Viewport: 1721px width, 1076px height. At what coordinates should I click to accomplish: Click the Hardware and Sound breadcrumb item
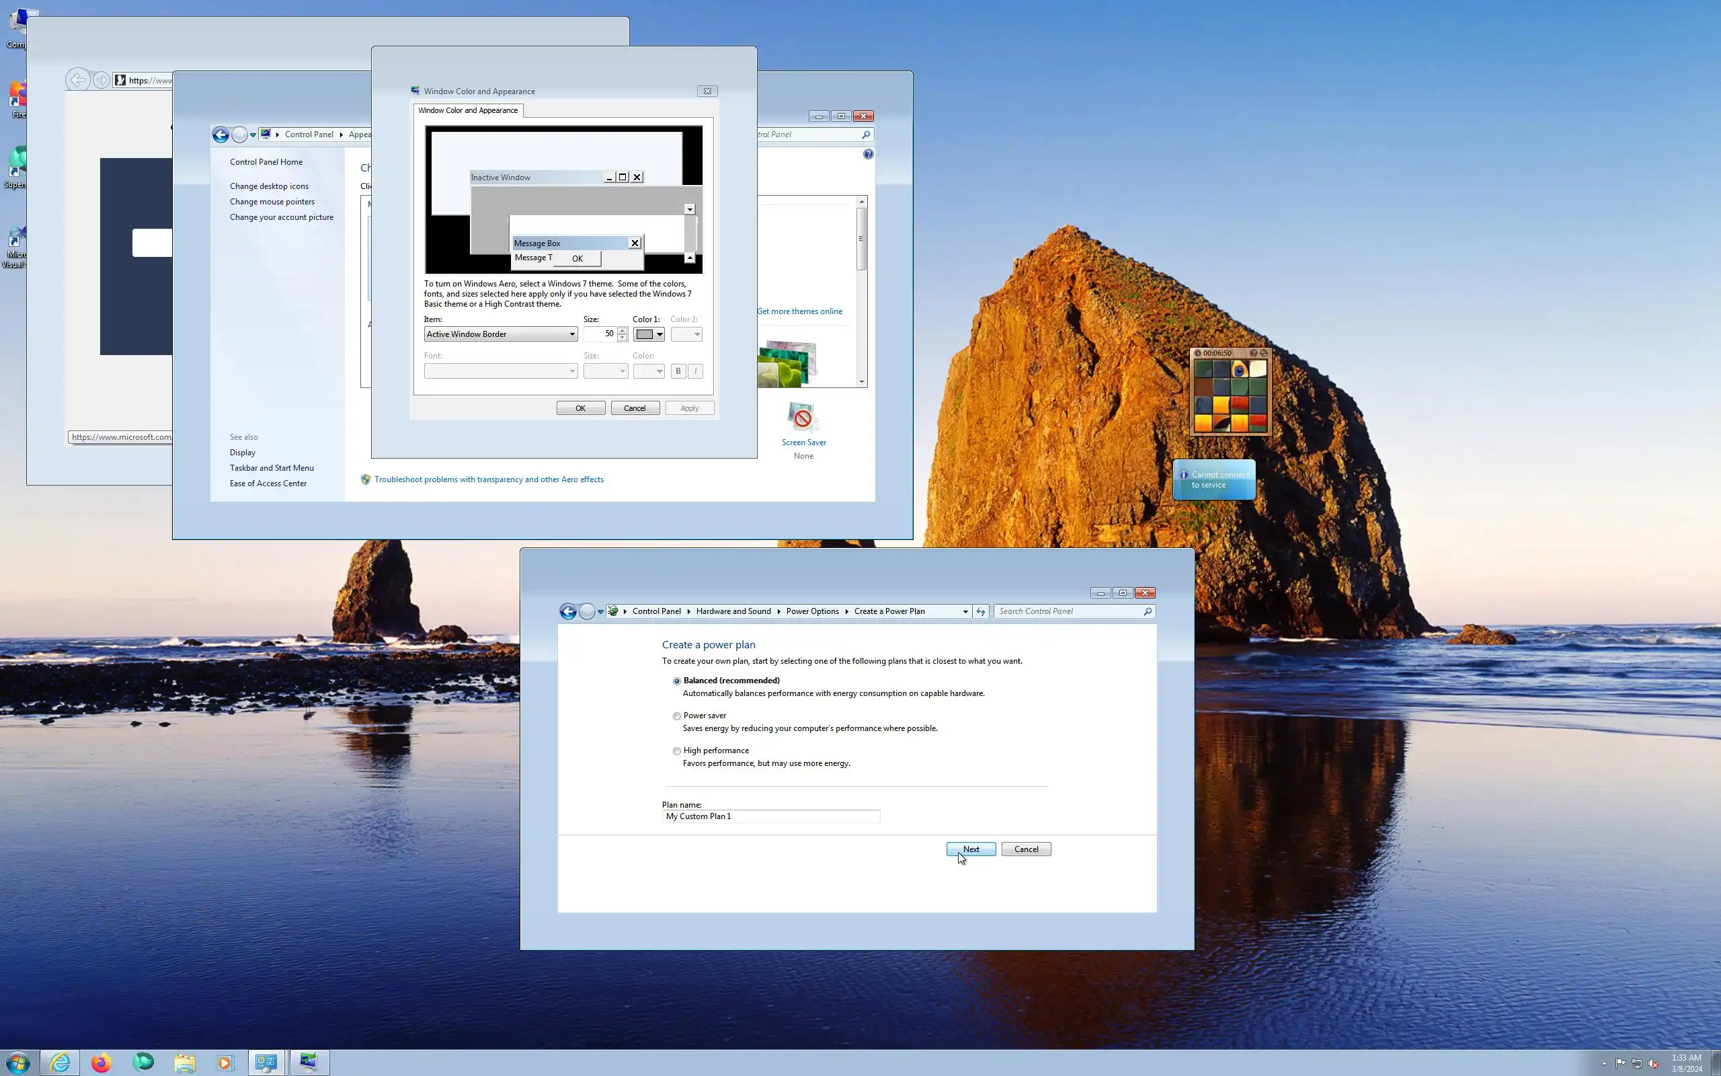[733, 611]
